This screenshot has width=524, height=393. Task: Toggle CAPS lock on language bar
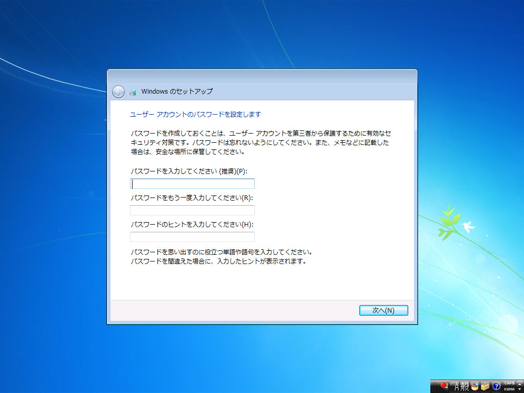pyautogui.click(x=509, y=383)
